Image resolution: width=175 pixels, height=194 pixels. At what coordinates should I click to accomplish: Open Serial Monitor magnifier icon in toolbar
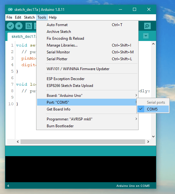click(147, 26)
